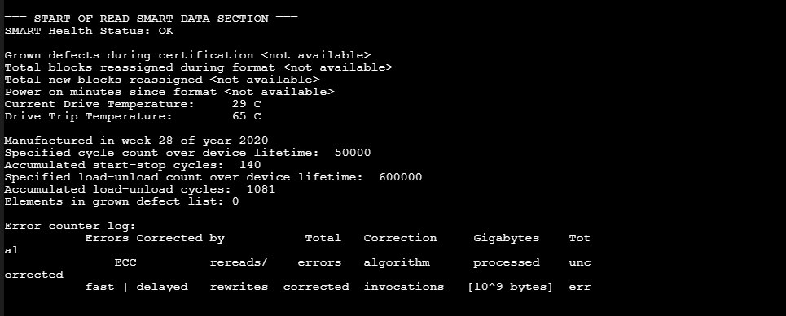This screenshot has width=786, height=316.
Task: Select the 600000 load-unload count value
Action: [x=401, y=177]
